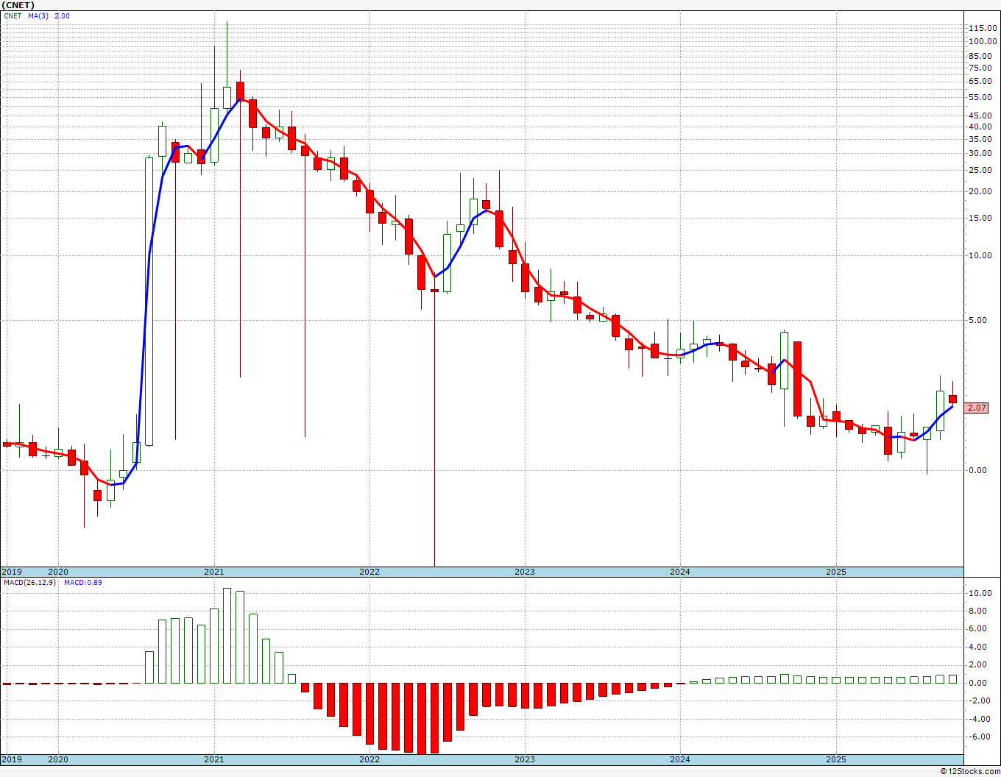1001x777 pixels.
Task: Choose the 40.00 price axis label
Action: (x=980, y=127)
